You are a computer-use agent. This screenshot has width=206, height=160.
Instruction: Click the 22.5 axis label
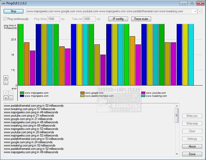(x=14, y=39)
